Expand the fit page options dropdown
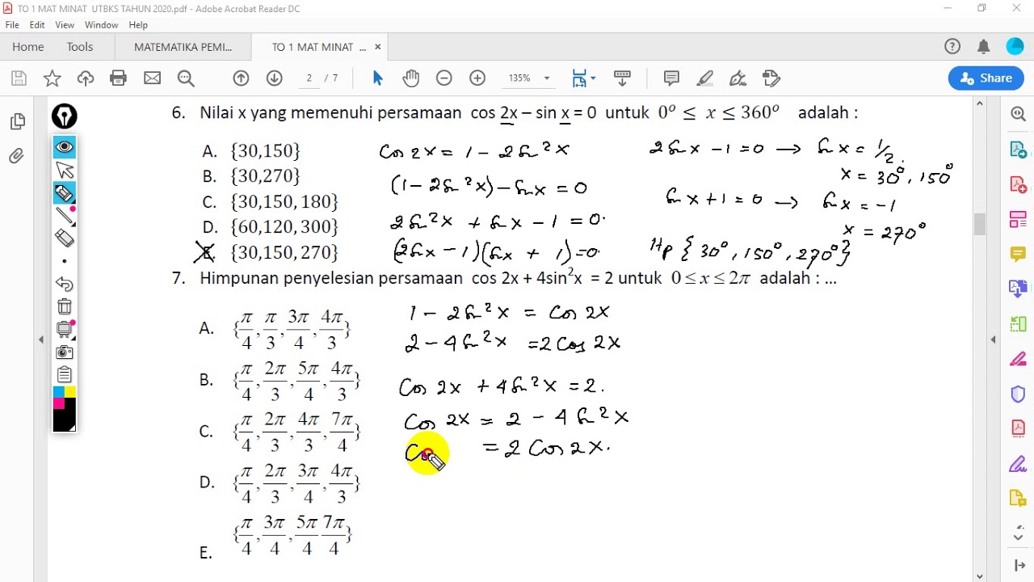Viewport: 1034px width, 582px height. [593, 78]
